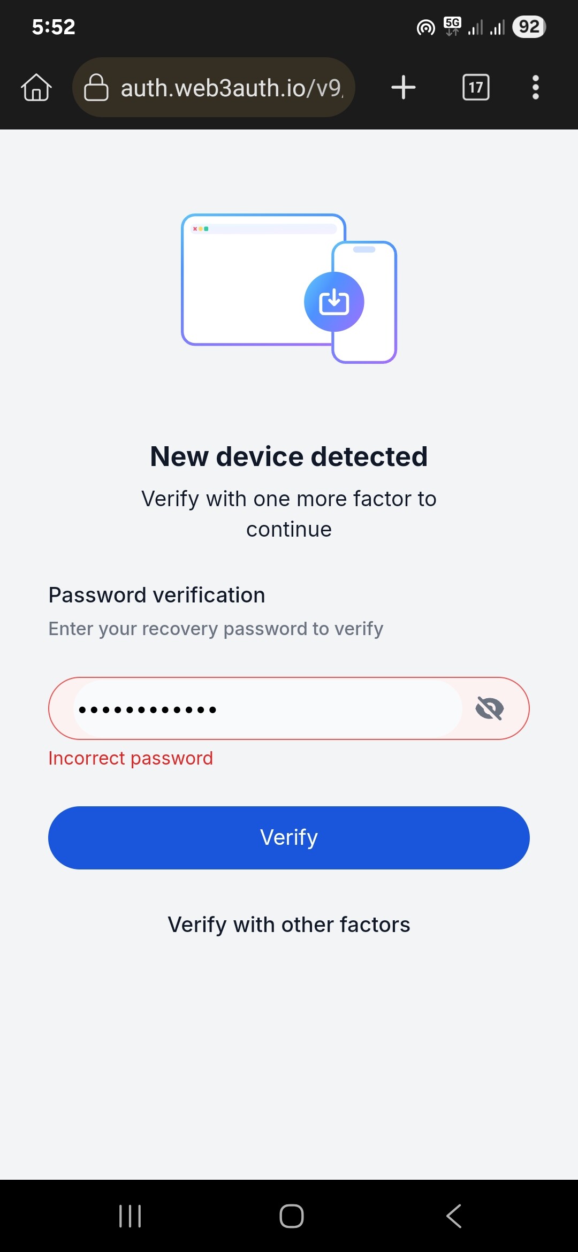Tap the battery level indicator 92
Image resolution: width=578 pixels, height=1252 pixels.
[x=529, y=27]
